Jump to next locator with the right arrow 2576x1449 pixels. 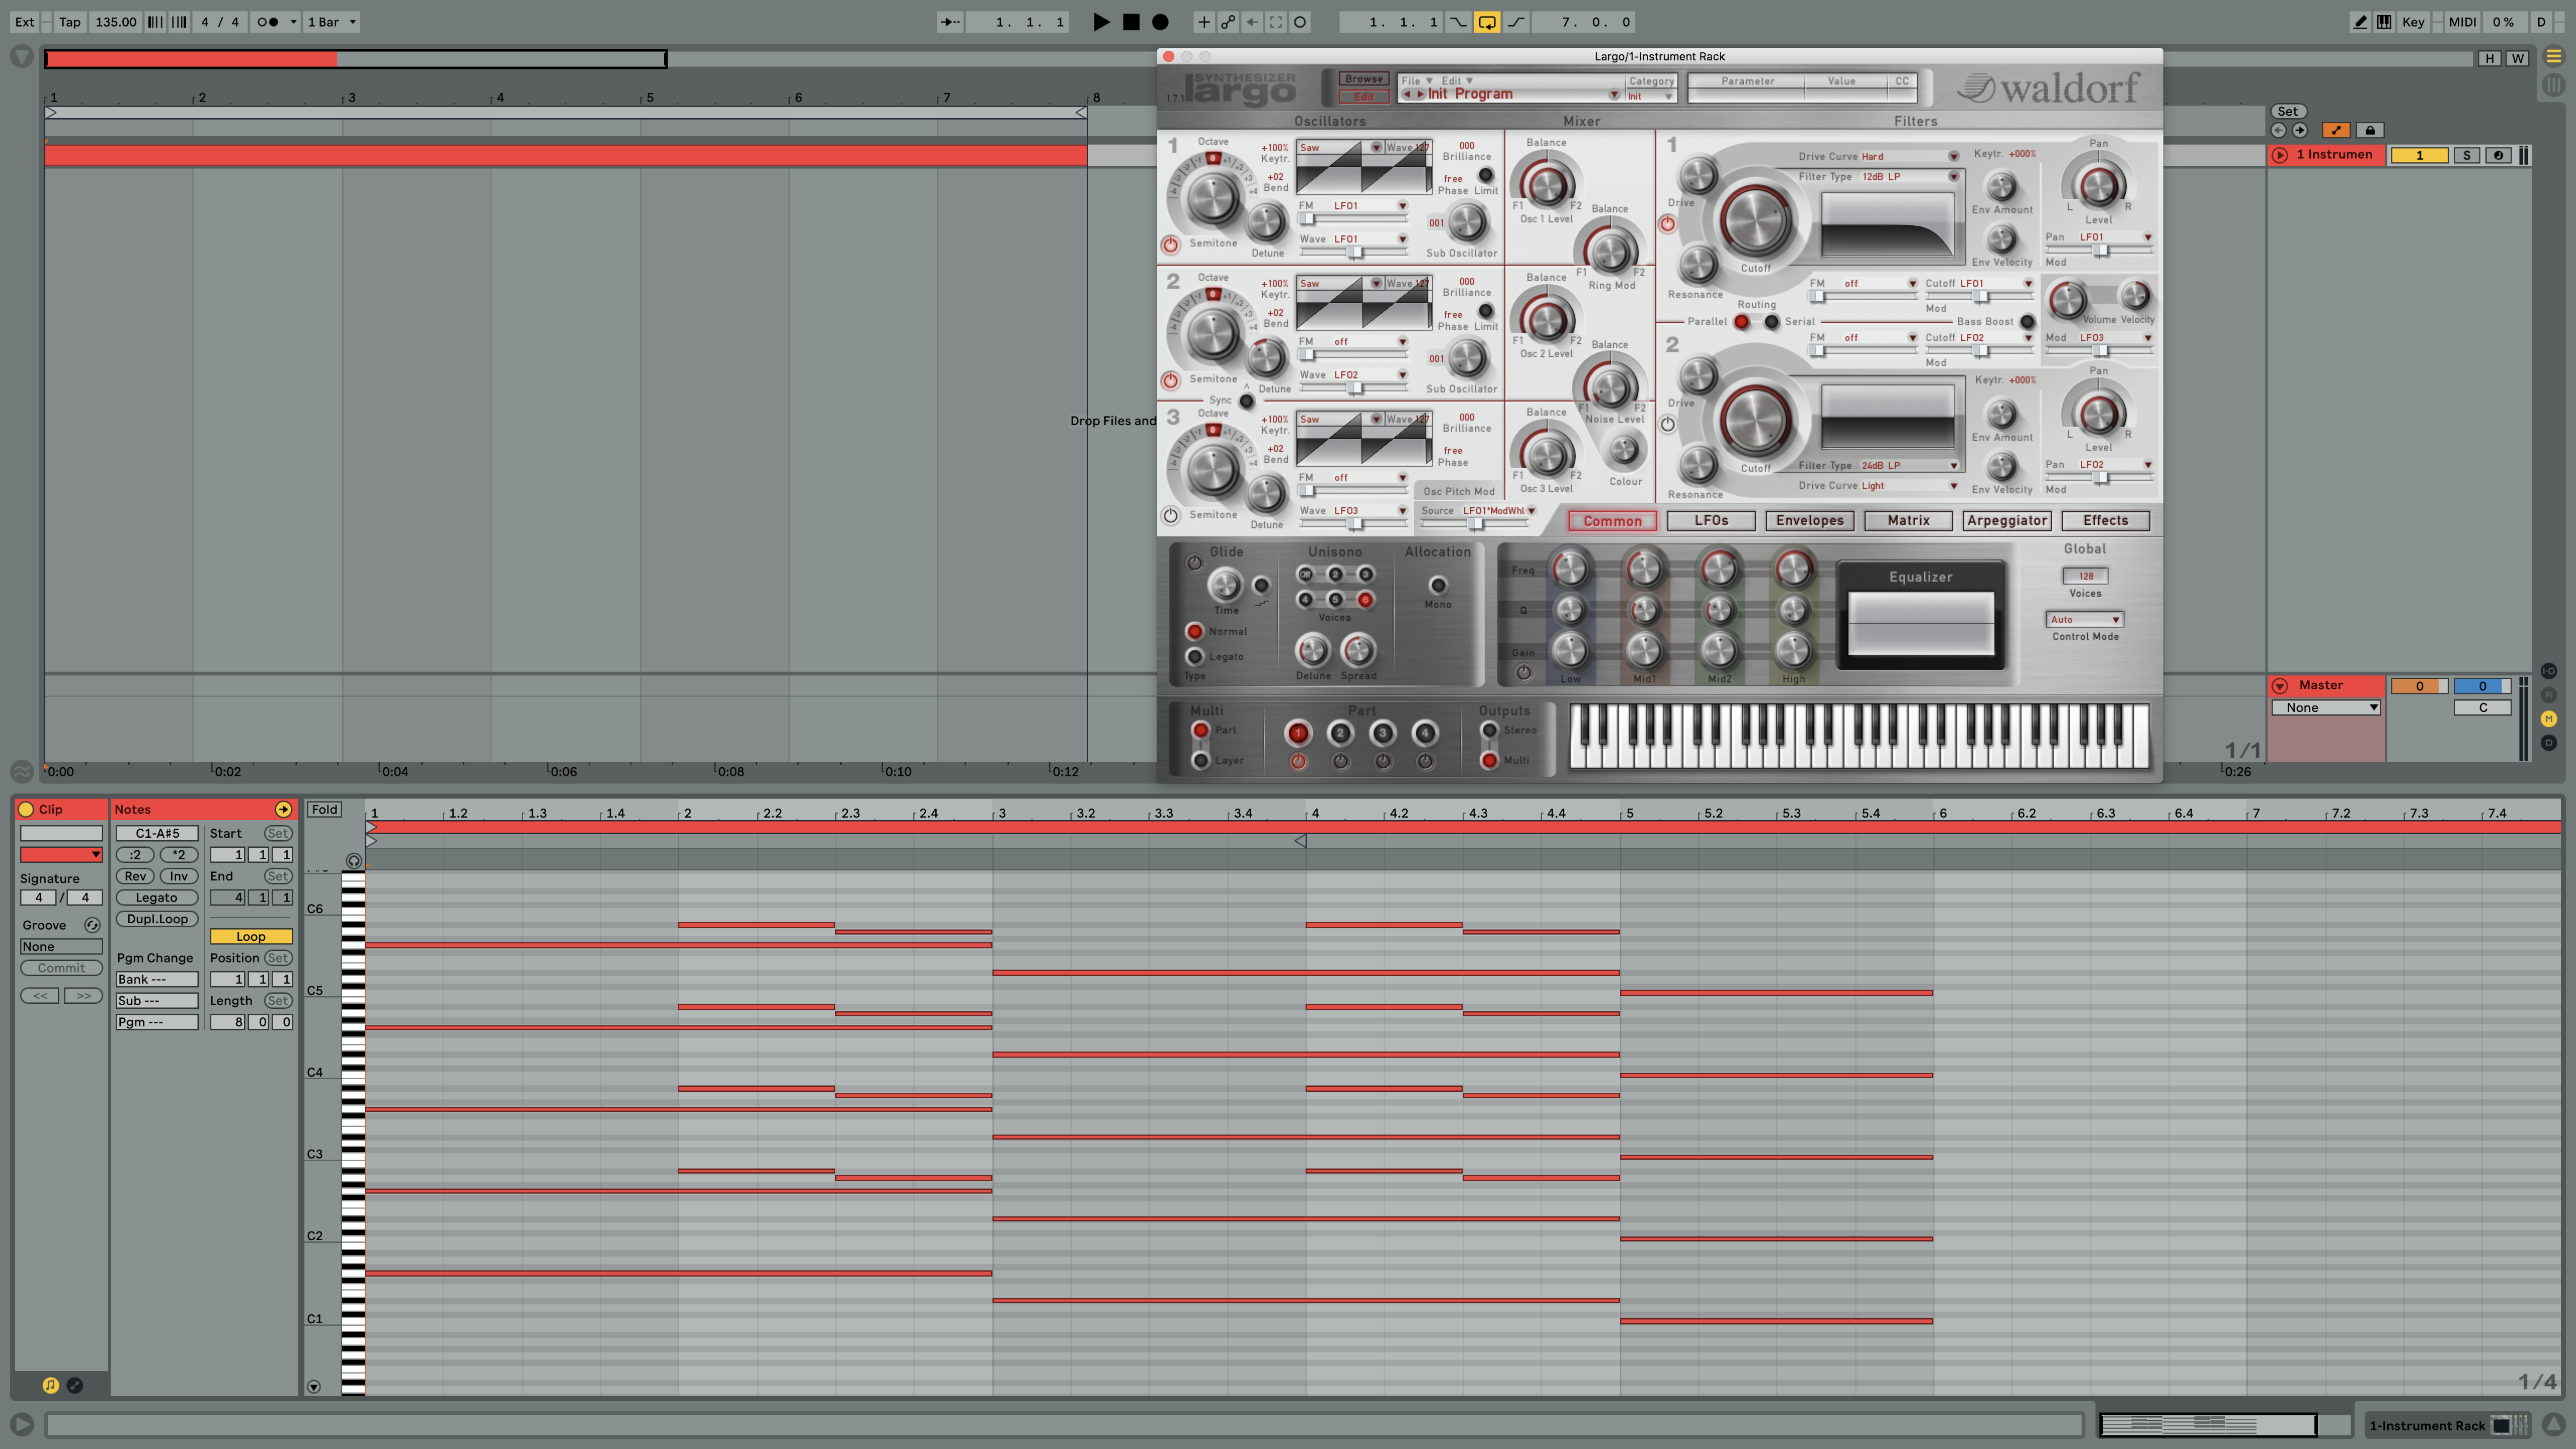click(2299, 130)
